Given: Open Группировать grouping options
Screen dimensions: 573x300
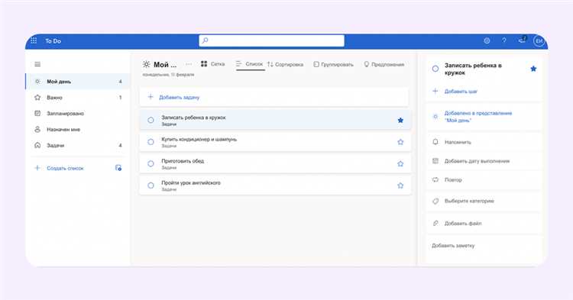Looking at the screenshot, I should (333, 64).
